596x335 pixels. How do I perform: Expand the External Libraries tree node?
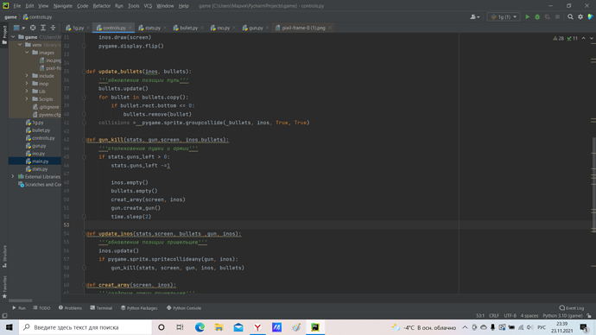tap(13, 177)
